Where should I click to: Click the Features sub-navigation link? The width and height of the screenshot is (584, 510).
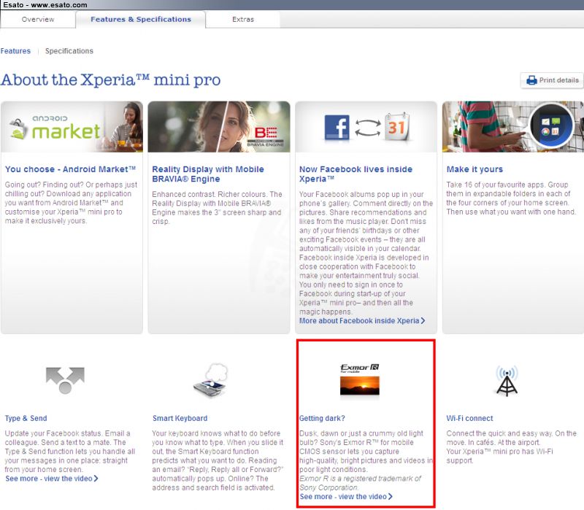click(x=15, y=51)
